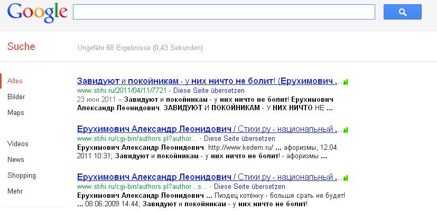This screenshot has width=437, height=211.
Task: Click snippet date '23 июн 2011'
Action: 96,100
